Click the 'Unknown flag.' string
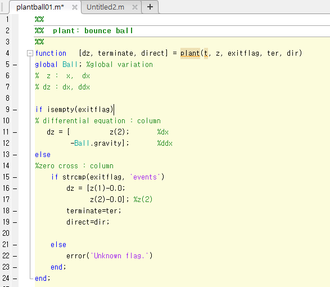Screen dimensions: 330x287 click(x=119, y=256)
